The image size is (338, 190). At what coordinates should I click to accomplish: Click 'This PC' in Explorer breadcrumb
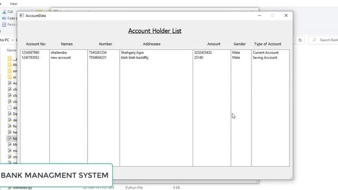tap(5, 40)
